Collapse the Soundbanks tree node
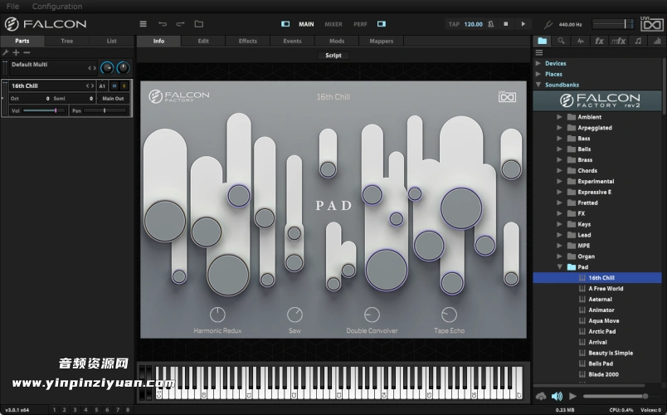The image size is (667, 415). pyautogui.click(x=538, y=85)
